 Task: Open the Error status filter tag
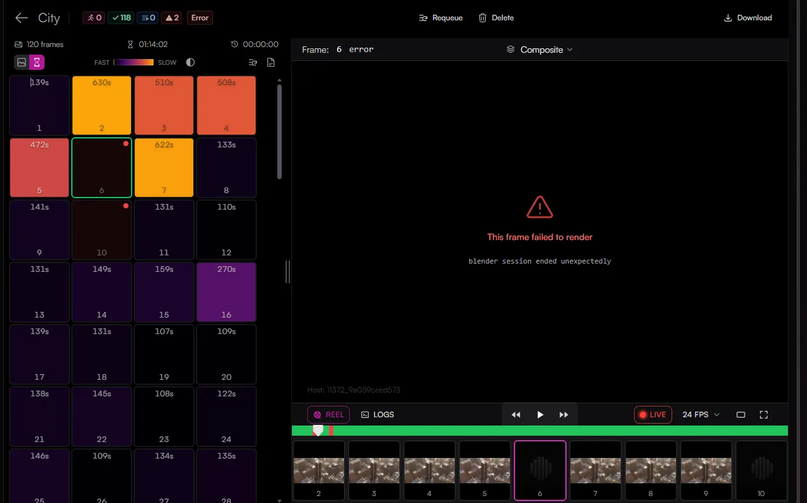pyautogui.click(x=200, y=18)
